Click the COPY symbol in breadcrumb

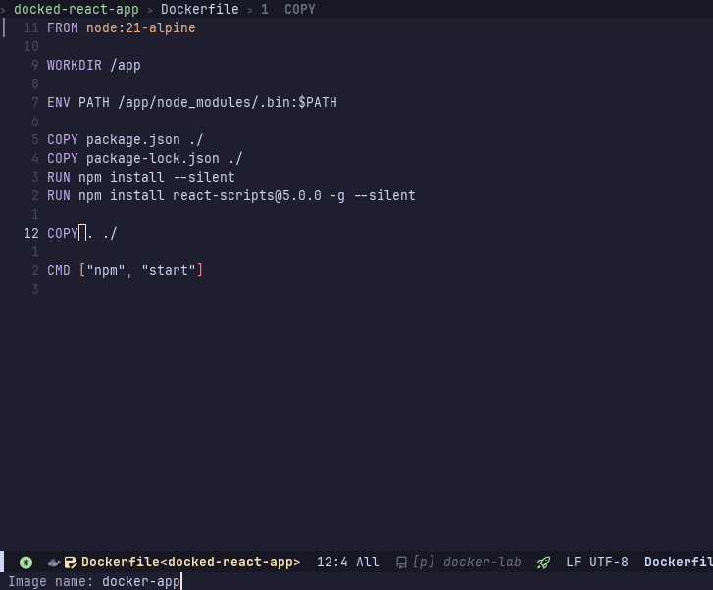pos(300,9)
